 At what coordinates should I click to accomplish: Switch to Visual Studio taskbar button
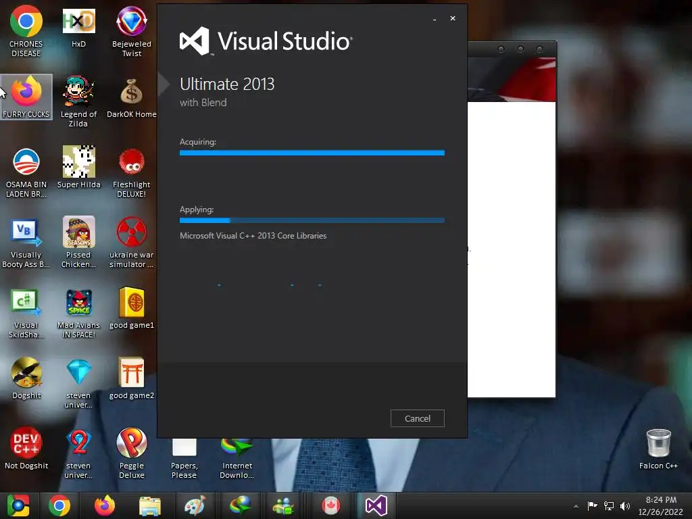click(x=376, y=505)
